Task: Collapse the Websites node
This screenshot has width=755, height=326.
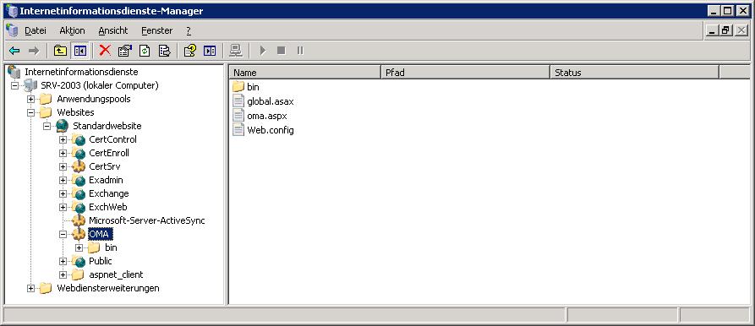Action: coord(30,112)
